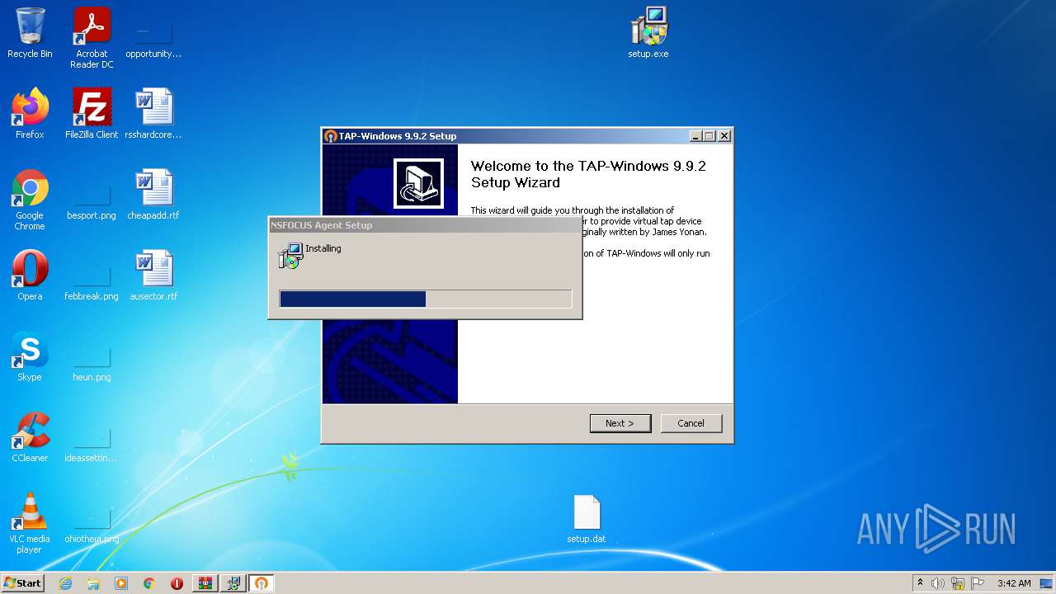Open Windows Explorer folder in taskbar

[93, 583]
